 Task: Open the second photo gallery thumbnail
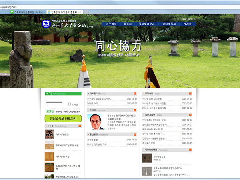(49, 145)
